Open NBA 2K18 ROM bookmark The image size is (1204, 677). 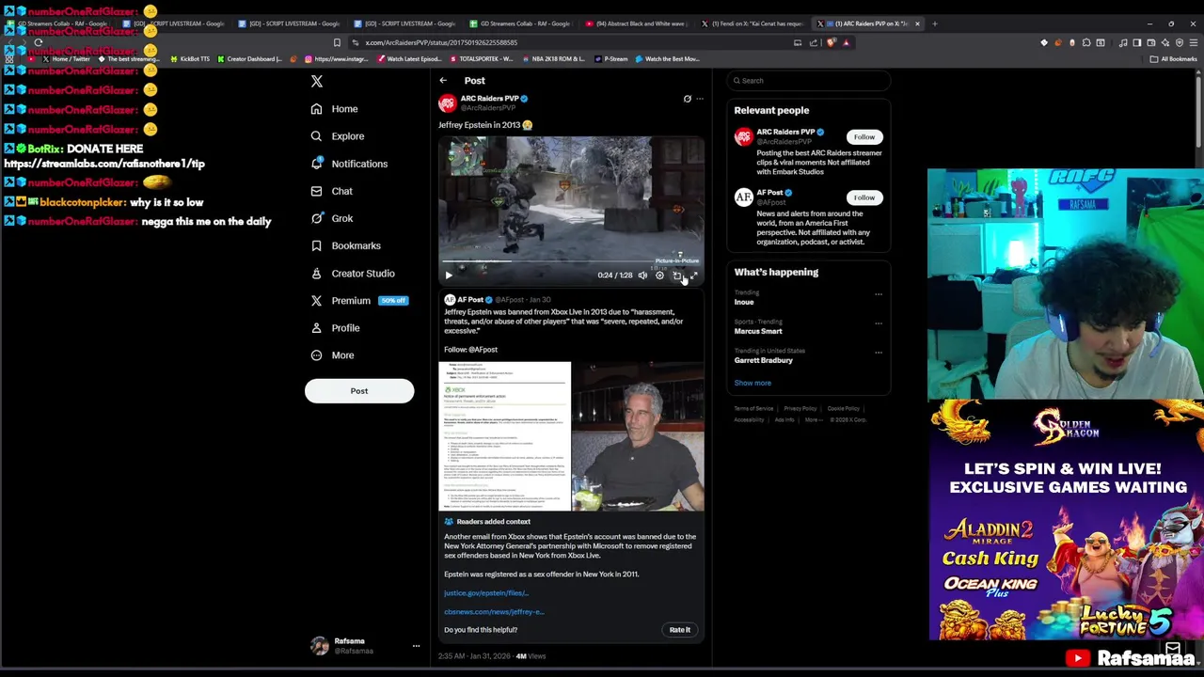click(553, 59)
